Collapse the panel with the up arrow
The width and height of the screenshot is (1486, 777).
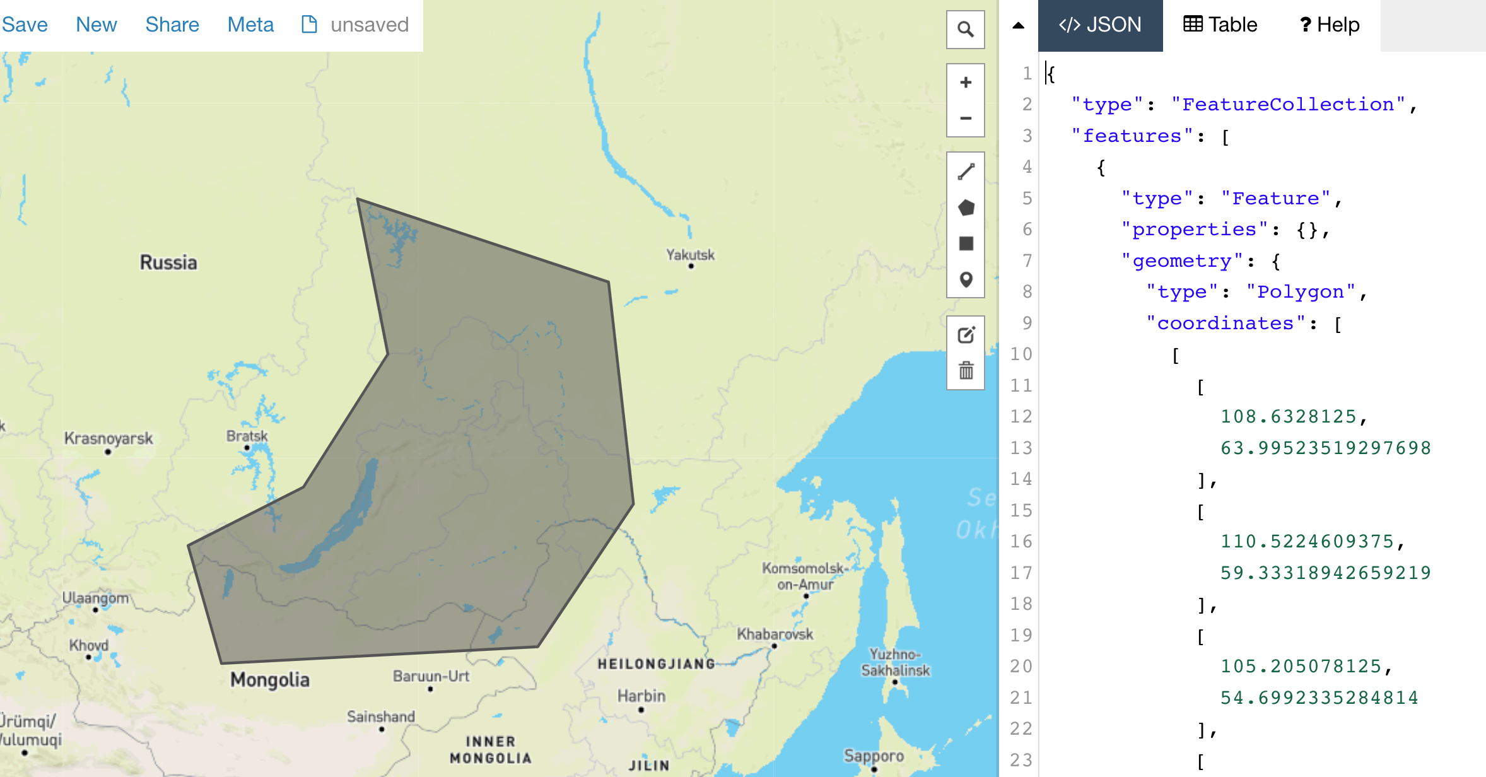[1018, 25]
